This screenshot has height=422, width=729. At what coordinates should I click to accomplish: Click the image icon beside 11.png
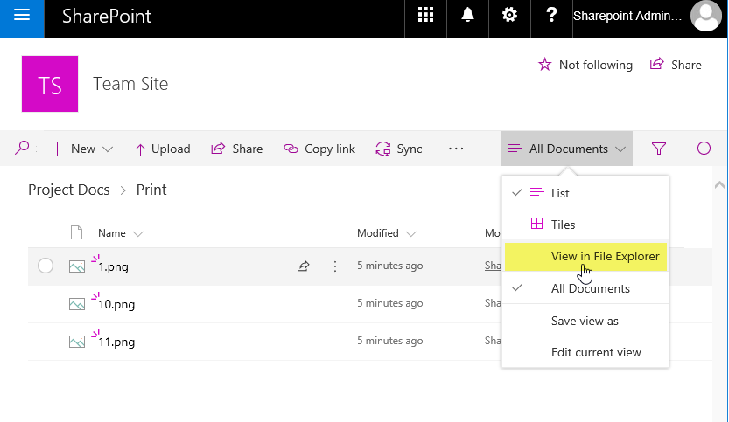[77, 342]
